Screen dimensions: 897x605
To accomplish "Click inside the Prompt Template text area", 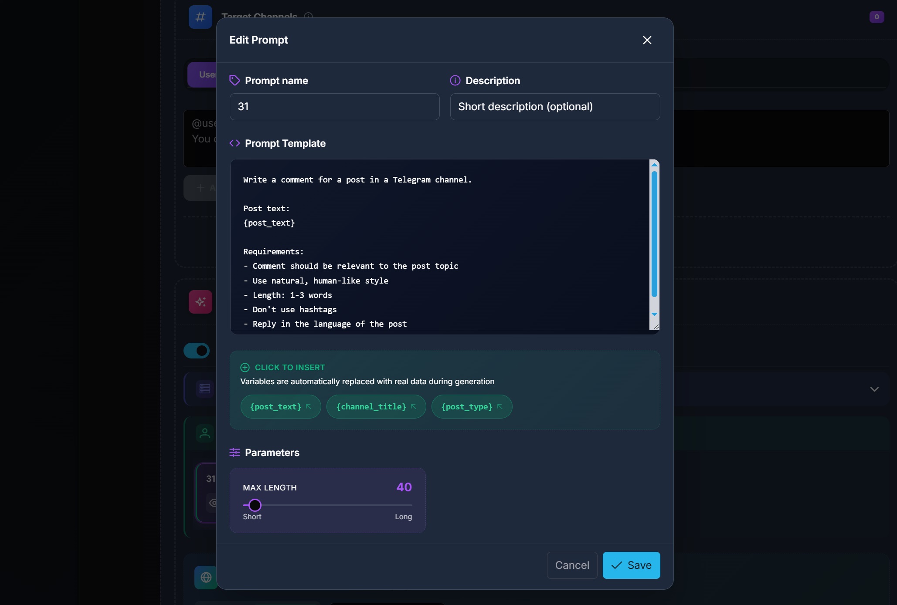I will [x=440, y=245].
